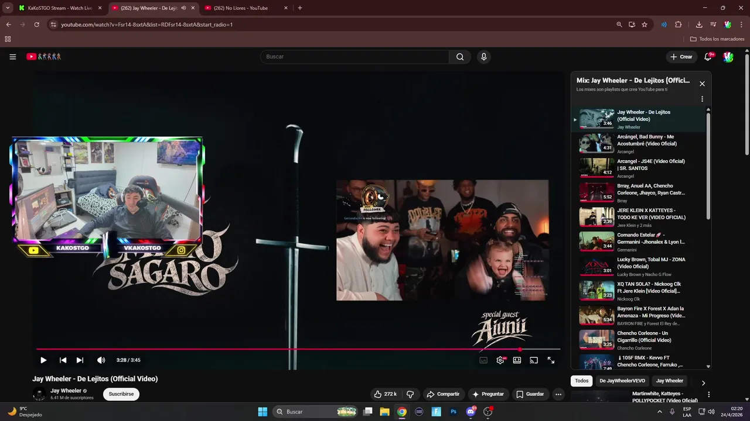Like the video with 272 k likes
The height and width of the screenshot is (421, 750).
pyautogui.click(x=387, y=394)
